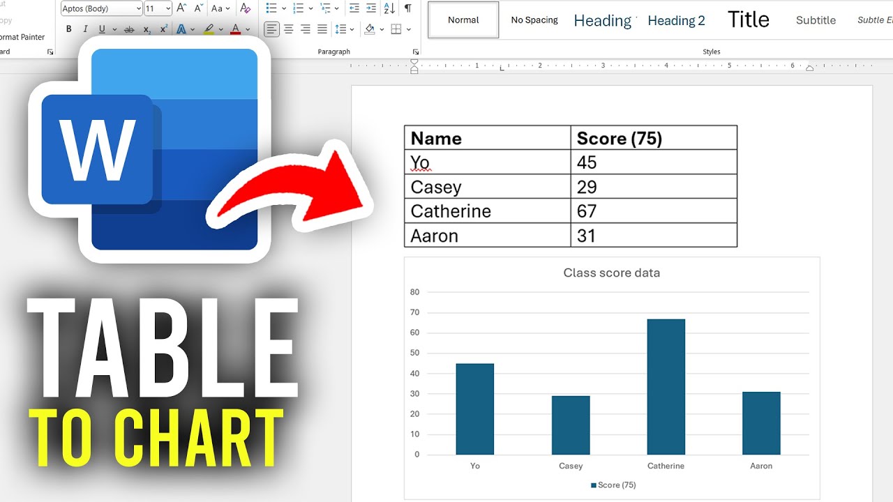Click the Catherine table cell
Image resolution: width=893 pixels, height=502 pixels.
click(x=487, y=211)
